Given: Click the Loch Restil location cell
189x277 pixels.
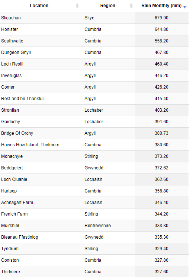Looking at the screenshot, I should tap(42, 64).
